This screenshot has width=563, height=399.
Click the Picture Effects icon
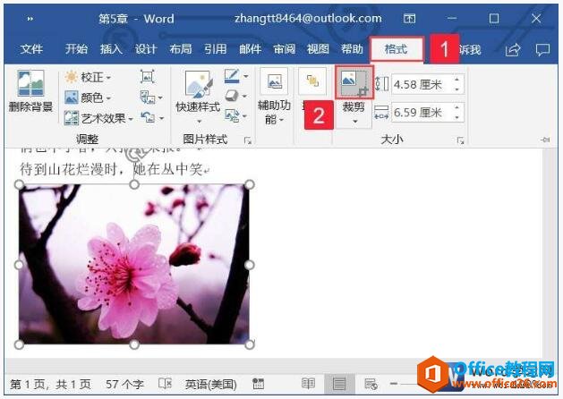coord(232,96)
